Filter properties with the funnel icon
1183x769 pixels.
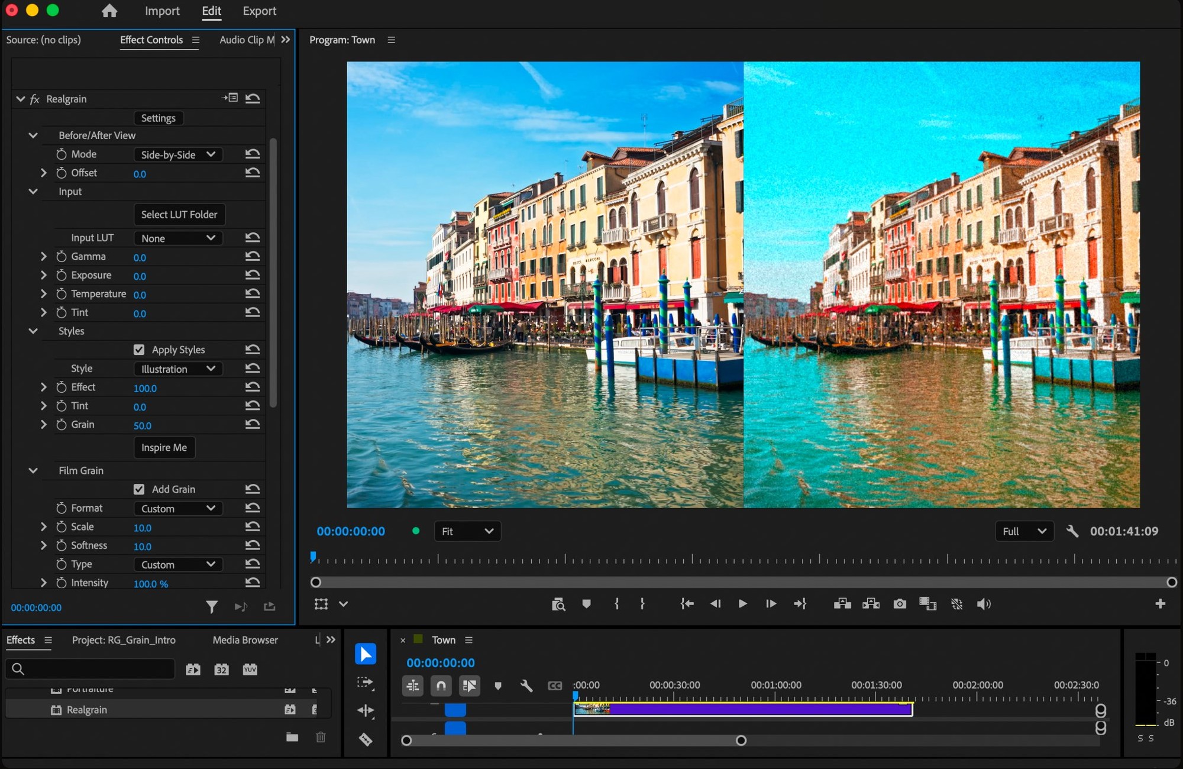[211, 607]
